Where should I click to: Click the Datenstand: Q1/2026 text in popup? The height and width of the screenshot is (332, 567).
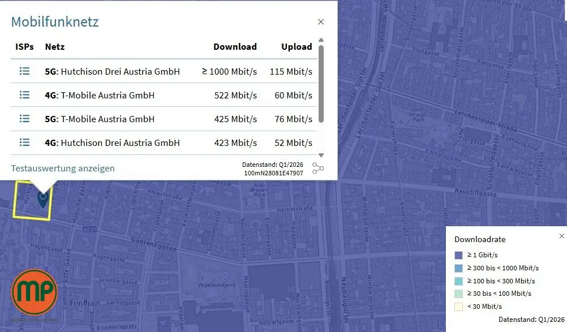click(x=273, y=165)
